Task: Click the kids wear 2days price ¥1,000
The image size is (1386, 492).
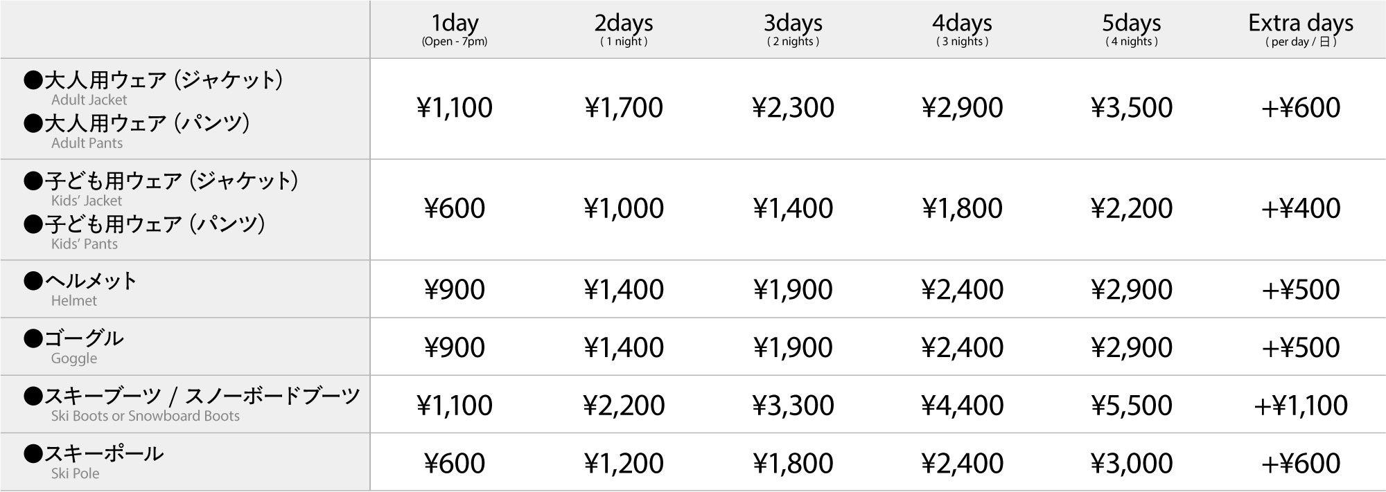Action: tap(624, 208)
